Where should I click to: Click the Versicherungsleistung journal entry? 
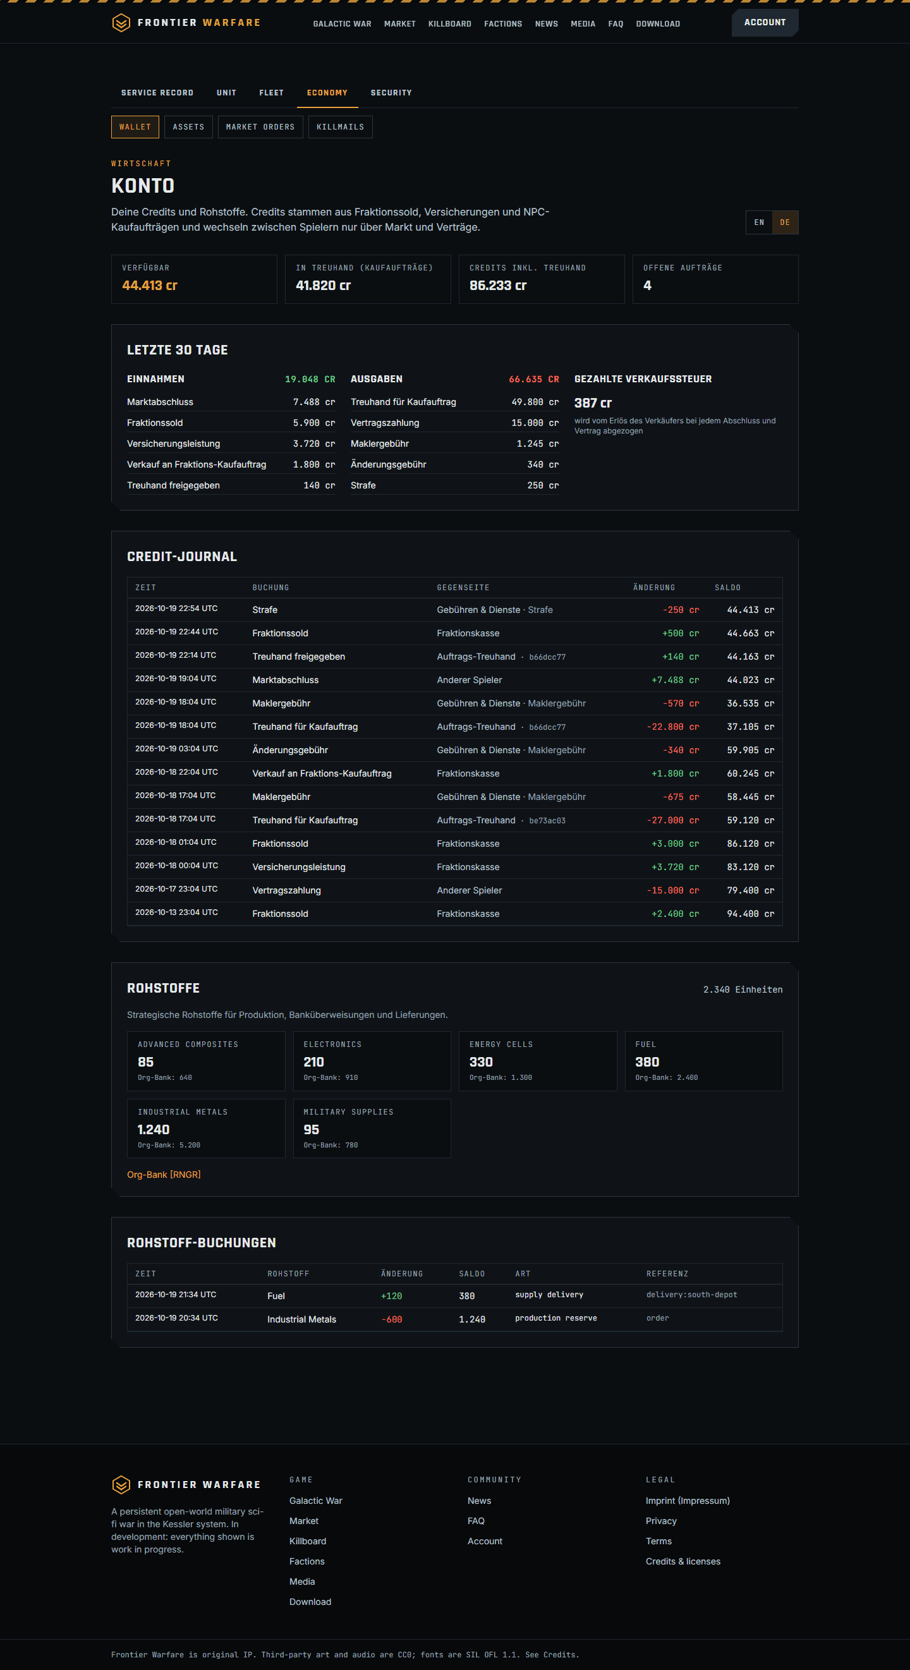(454, 867)
